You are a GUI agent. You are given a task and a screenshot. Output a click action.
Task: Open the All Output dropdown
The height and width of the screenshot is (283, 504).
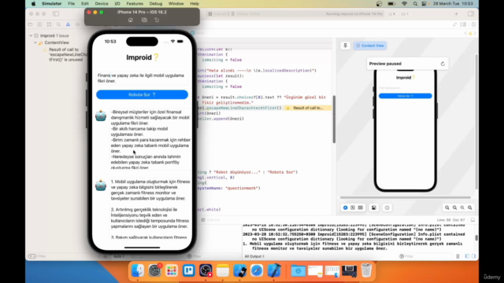click(254, 256)
